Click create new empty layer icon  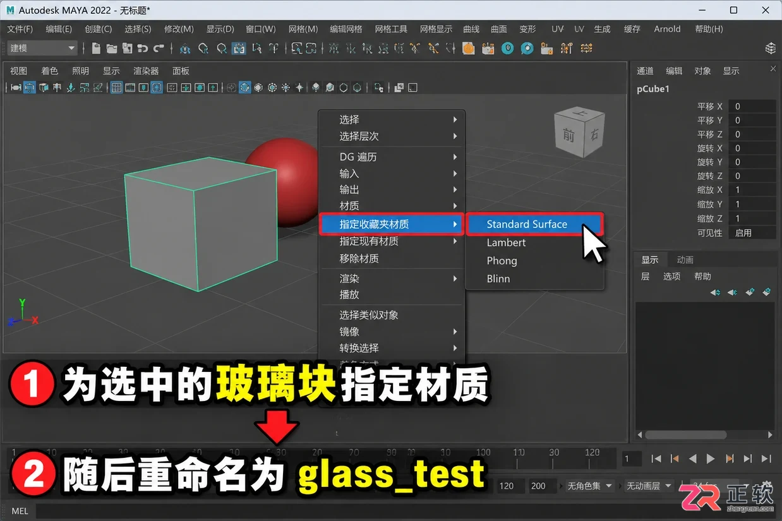pos(750,292)
